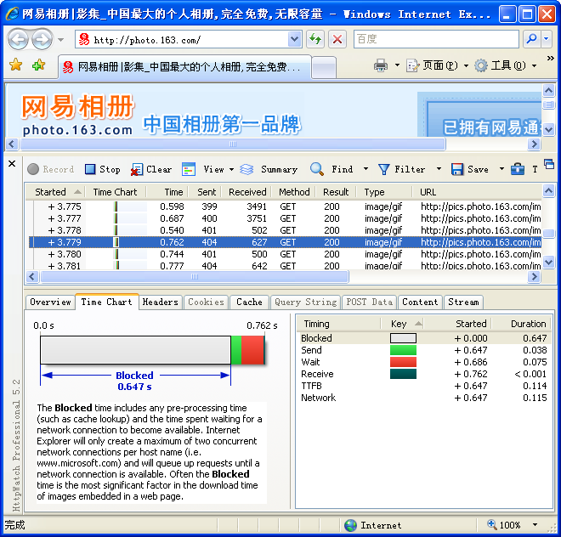Open the 100% zoom level dropdown
Screen dimensions: 561x537
point(535,525)
